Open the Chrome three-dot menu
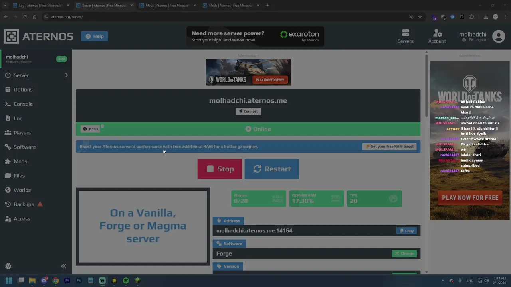Image resolution: width=511 pixels, height=287 pixels. 505,17
